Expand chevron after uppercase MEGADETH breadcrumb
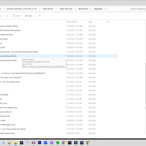The width and height of the screenshot is (146, 146). click(x=91, y=9)
